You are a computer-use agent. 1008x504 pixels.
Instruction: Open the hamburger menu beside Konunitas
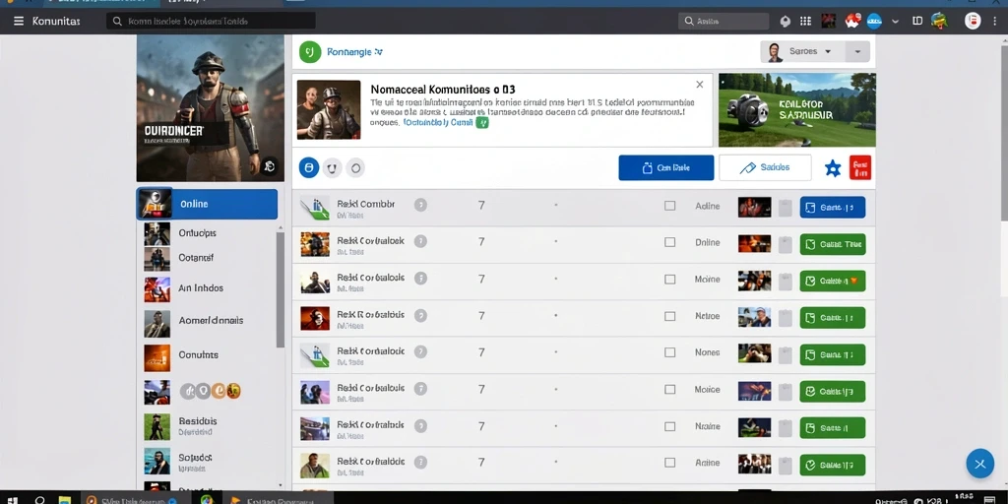pos(19,22)
